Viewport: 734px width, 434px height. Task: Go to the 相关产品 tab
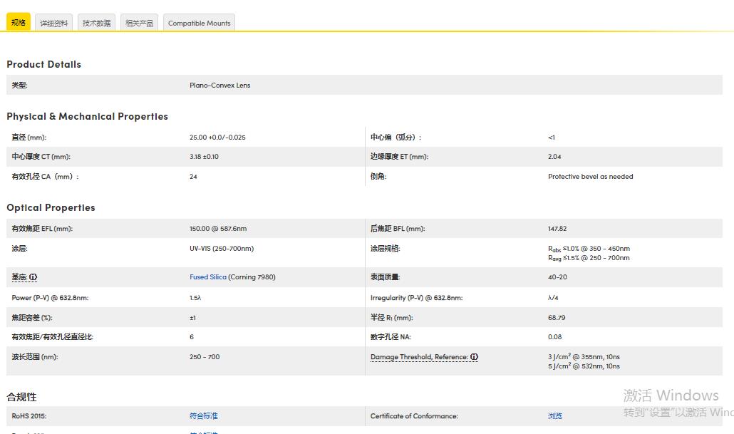click(139, 23)
